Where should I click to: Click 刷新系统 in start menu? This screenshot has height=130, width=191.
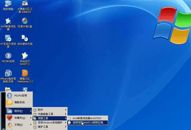(19, 102)
